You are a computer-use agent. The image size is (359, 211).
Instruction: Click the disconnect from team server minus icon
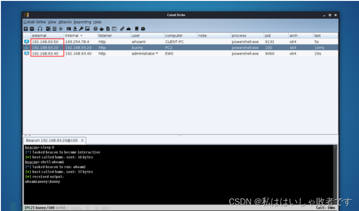[32, 29]
